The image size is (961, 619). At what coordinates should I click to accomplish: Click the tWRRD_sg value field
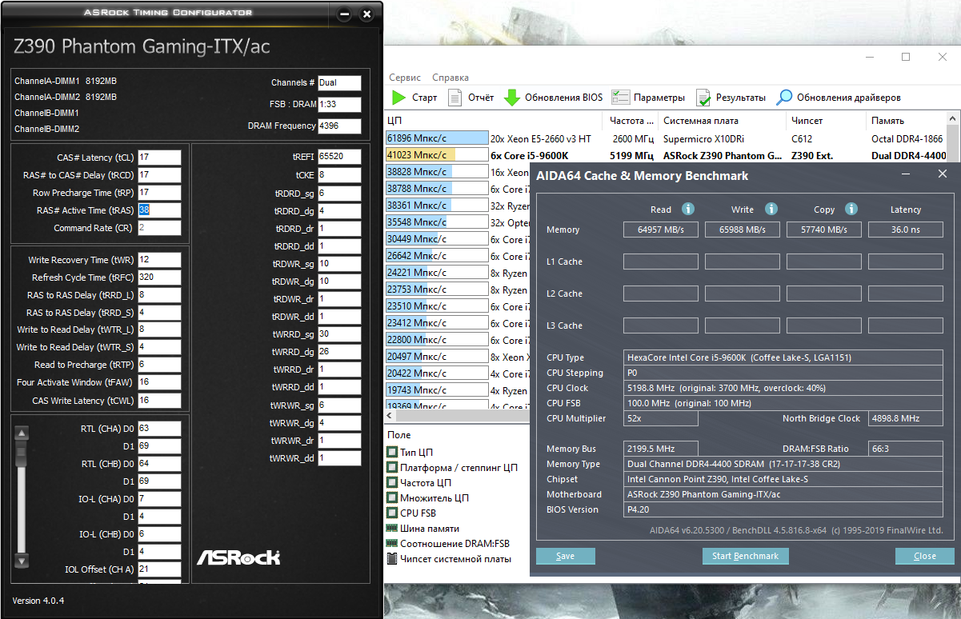click(339, 333)
